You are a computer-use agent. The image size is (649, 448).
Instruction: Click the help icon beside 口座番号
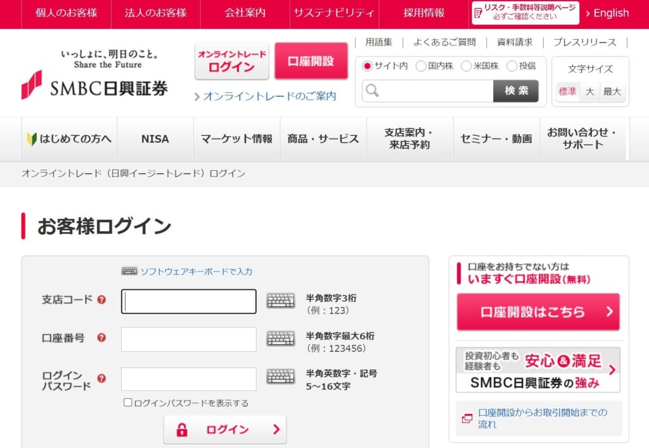101,338
